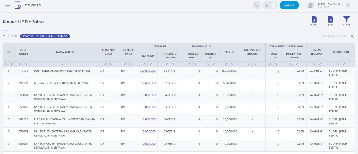Screen dimensions: 358x154
Task: Click the search magnifier icon
Action: point(352,36)
